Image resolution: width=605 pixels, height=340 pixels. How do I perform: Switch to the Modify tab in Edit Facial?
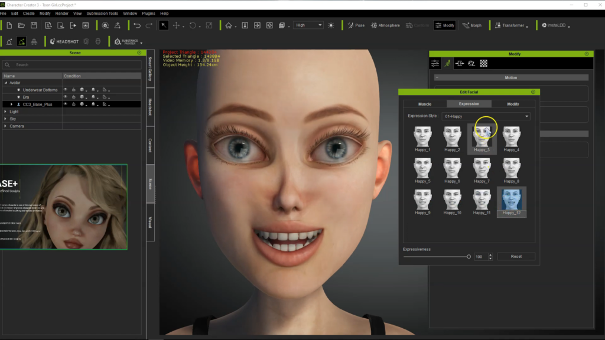click(513, 104)
